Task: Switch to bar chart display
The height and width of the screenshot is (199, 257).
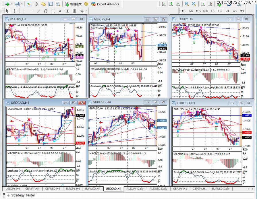Action: click(164, 4)
